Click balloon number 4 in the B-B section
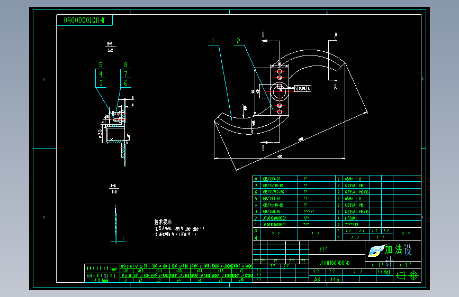 point(101,74)
